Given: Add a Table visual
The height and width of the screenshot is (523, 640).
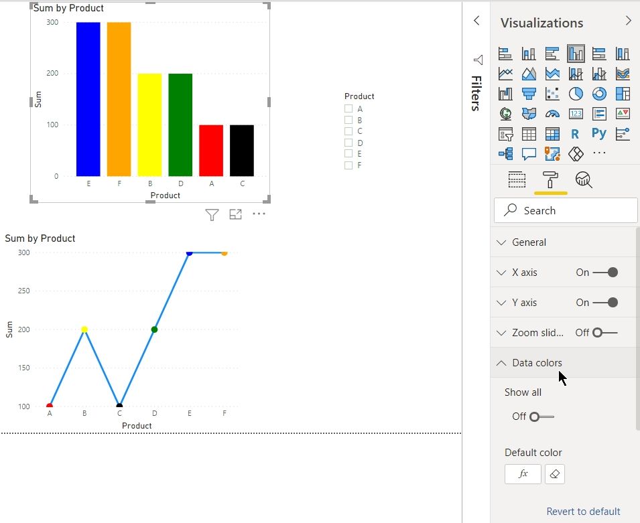Looking at the screenshot, I should tap(529, 134).
